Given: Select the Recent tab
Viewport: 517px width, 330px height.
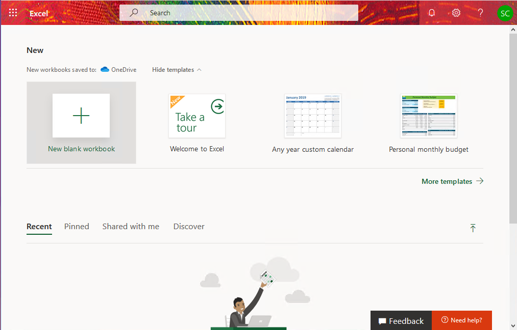Looking at the screenshot, I should tap(39, 227).
